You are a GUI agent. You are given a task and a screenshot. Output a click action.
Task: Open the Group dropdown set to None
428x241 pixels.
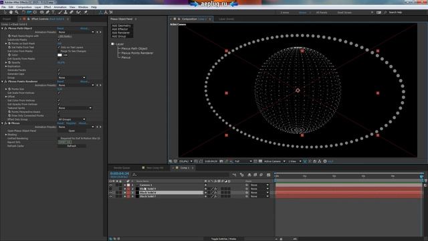tap(72, 78)
